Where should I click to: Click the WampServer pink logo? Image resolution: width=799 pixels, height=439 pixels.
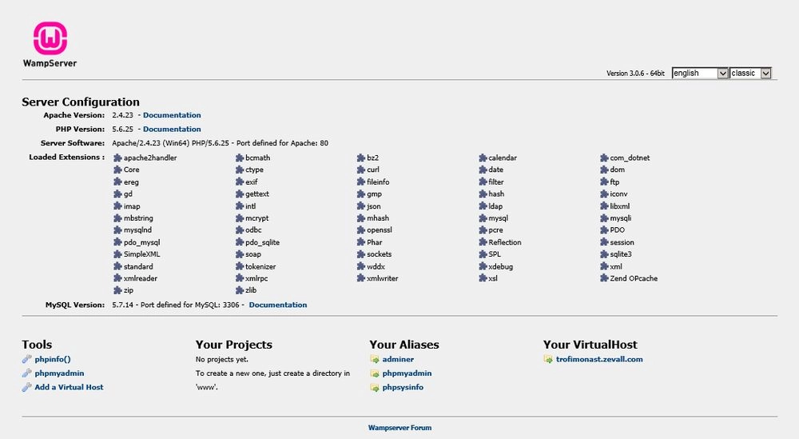(50, 38)
